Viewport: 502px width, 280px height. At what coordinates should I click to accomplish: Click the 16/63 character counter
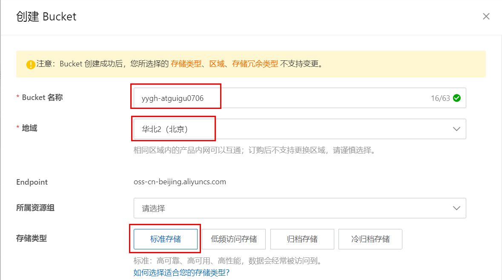coord(440,98)
